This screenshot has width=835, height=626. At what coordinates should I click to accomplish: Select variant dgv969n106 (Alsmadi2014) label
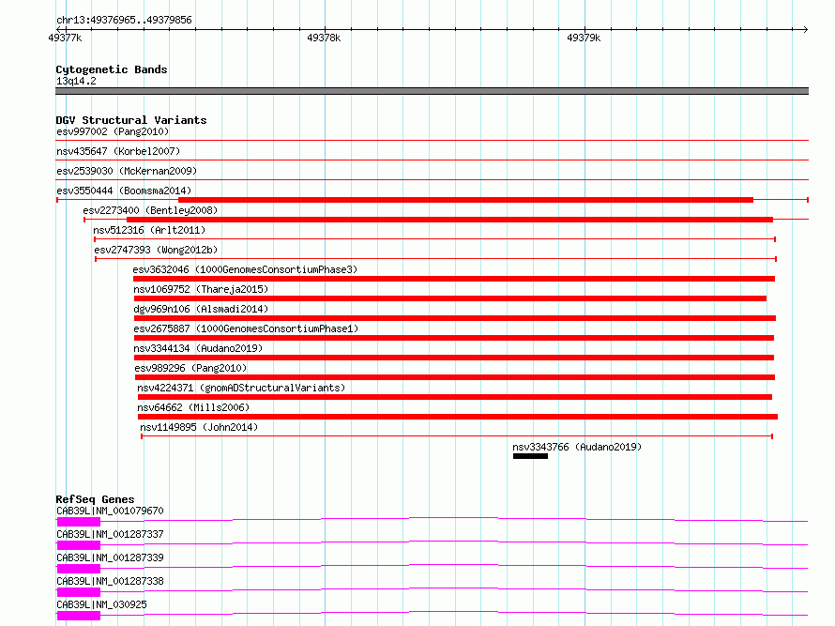pyautogui.click(x=201, y=309)
